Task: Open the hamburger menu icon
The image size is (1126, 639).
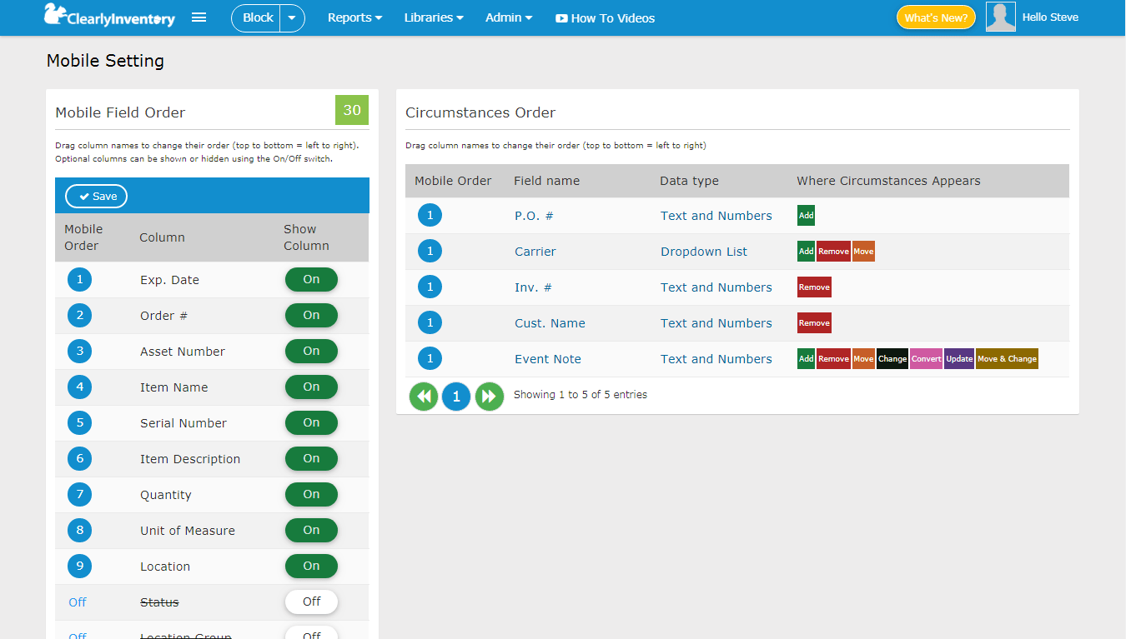Action: point(199,17)
